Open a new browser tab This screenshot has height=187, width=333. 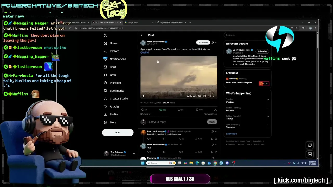tap(190, 22)
